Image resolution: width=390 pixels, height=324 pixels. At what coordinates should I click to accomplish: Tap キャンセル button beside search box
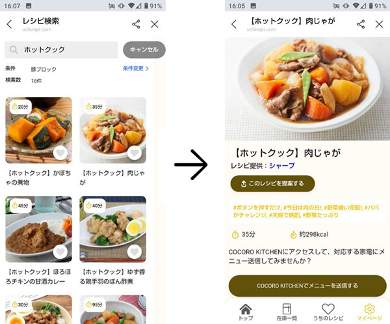tap(144, 49)
